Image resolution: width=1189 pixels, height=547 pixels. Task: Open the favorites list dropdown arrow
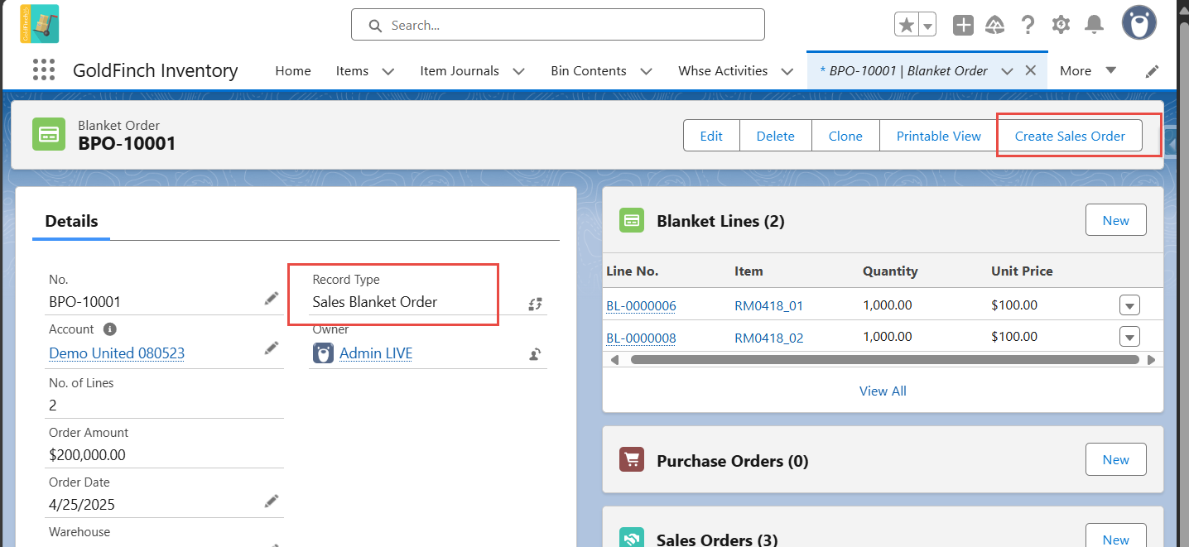point(928,26)
